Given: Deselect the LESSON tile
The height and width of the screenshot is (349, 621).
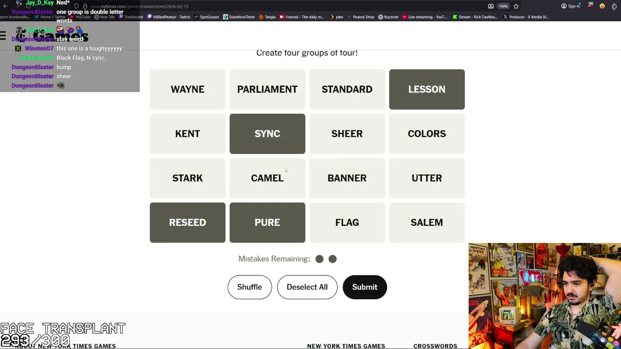Looking at the screenshot, I should click(427, 89).
